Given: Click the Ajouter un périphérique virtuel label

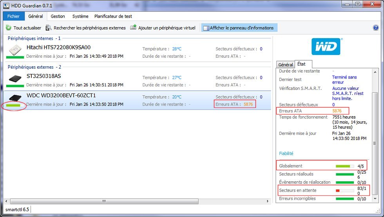Looking at the screenshot, I should 167,28.
